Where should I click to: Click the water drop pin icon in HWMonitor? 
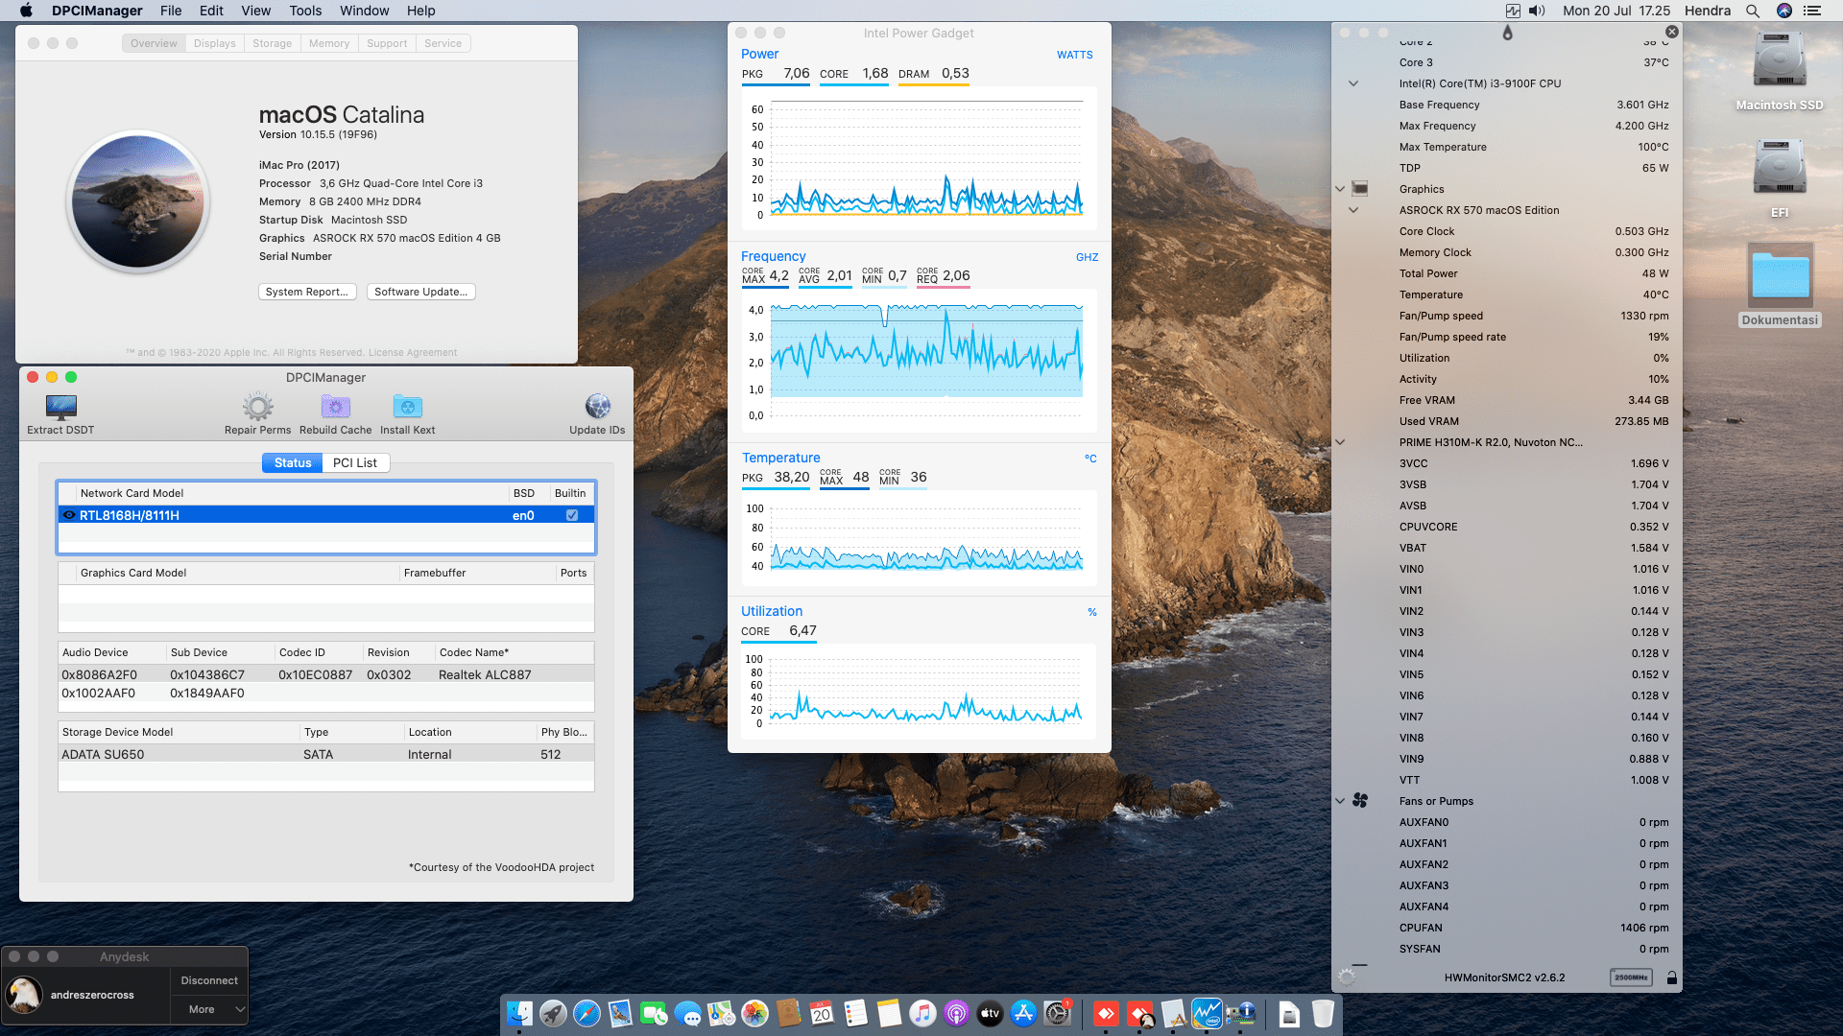click(x=1507, y=33)
